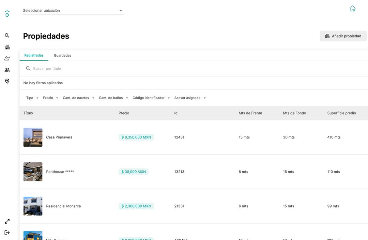Open the Penthouse property thumbnail
Screen dimensions: 368x240
[x=33, y=172]
